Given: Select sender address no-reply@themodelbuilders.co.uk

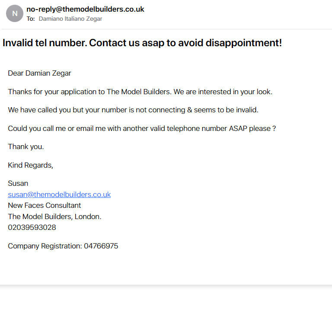Looking at the screenshot, I should [85, 10].
